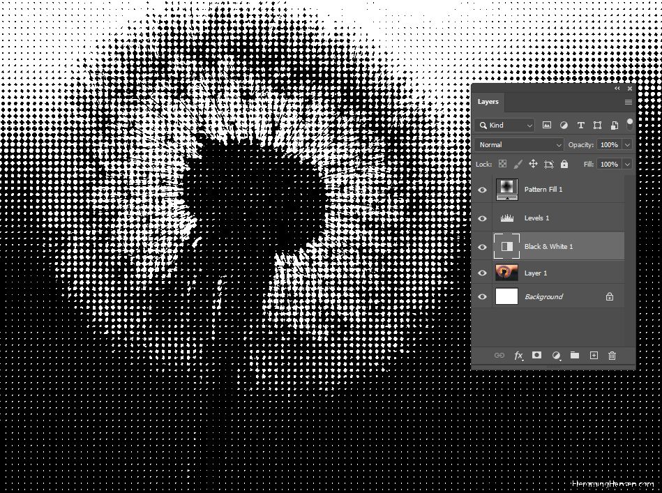Filter layers by smart object icon
The height and width of the screenshot is (493, 662).
point(615,125)
